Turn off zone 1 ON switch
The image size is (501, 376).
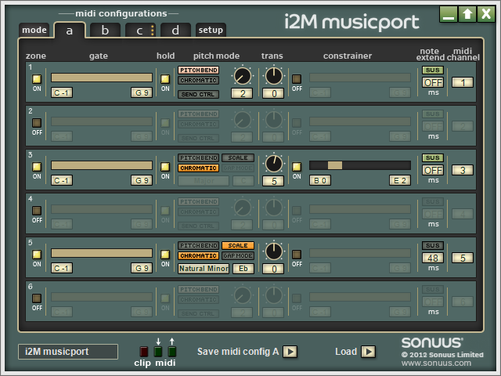37,79
